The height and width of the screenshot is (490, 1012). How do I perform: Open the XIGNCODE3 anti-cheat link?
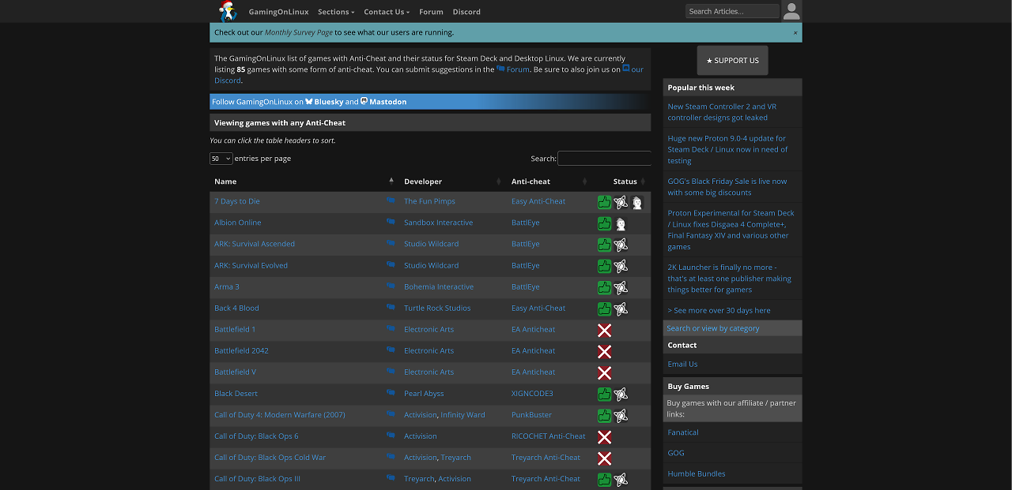[532, 393]
